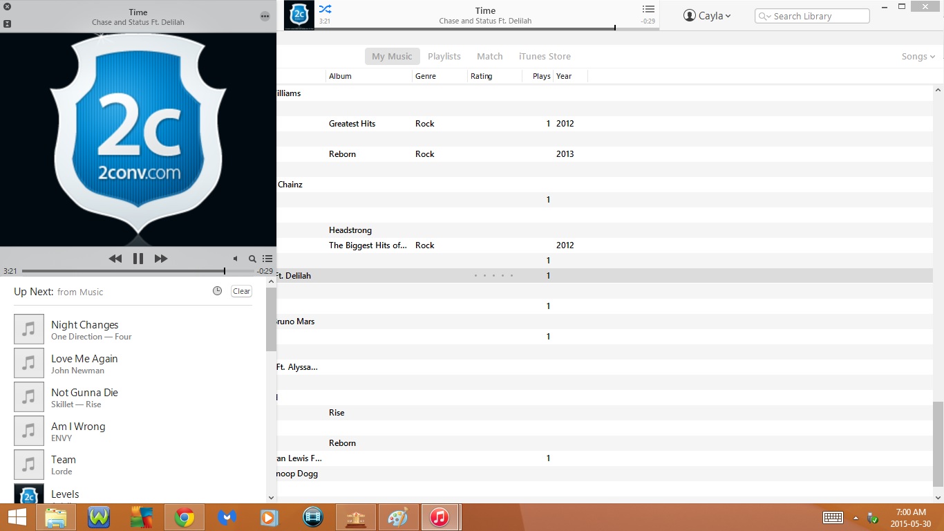This screenshot has height=531, width=944.
Task: Switch to the Playlists tab
Action: [444, 57]
